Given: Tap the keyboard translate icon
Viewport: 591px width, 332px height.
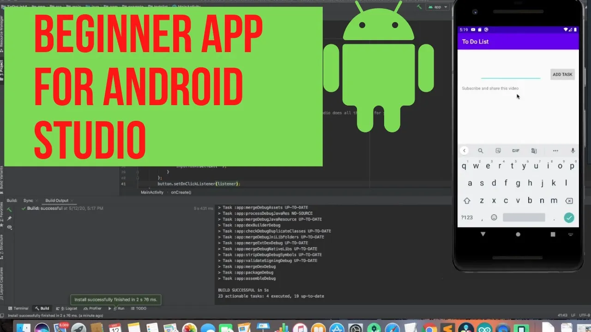Looking at the screenshot, I should [534, 151].
